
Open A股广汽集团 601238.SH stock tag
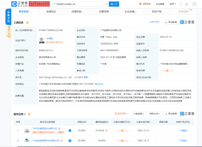(x=43, y=132)
